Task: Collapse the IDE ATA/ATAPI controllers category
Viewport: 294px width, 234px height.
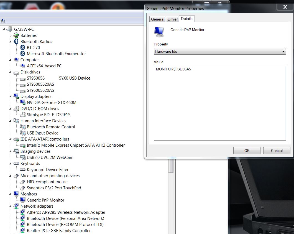Action: (x=11, y=139)
